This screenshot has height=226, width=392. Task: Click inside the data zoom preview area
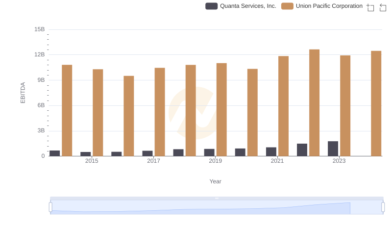point(217,207)
